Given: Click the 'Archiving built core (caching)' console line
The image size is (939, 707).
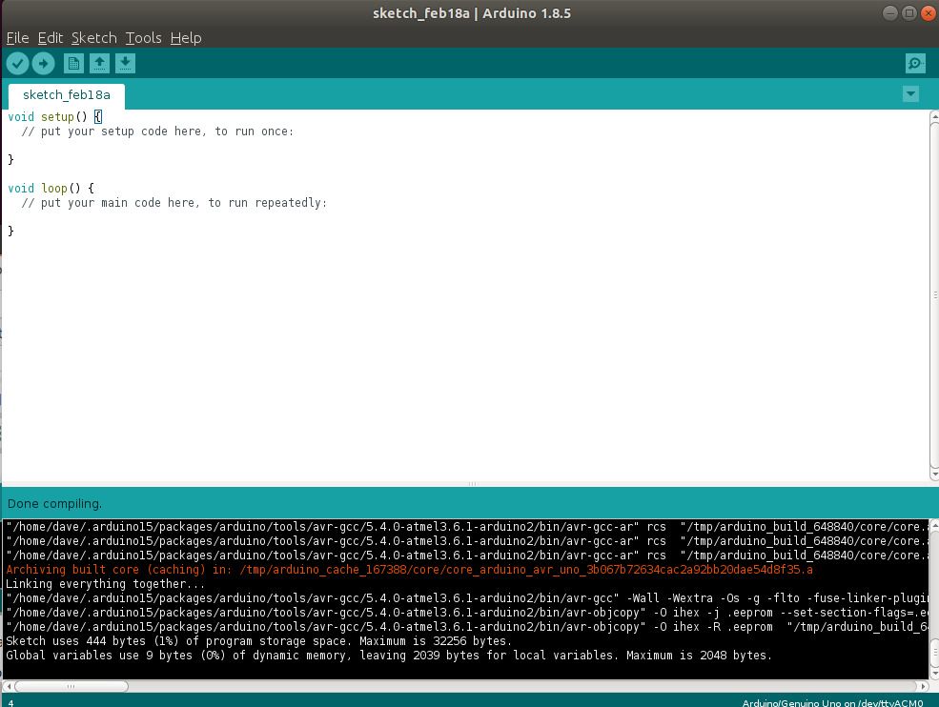Looking at the screenshot, I should (x=409, y=569).
